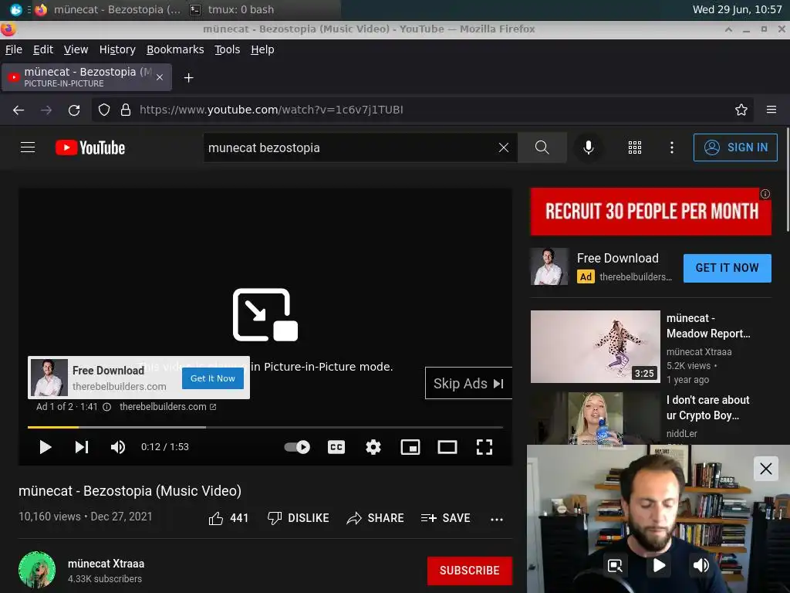Toggle the autoplay switch
The height and width of the screenshot is (593, 790).
pyautogui.click(x=297, y=447)
